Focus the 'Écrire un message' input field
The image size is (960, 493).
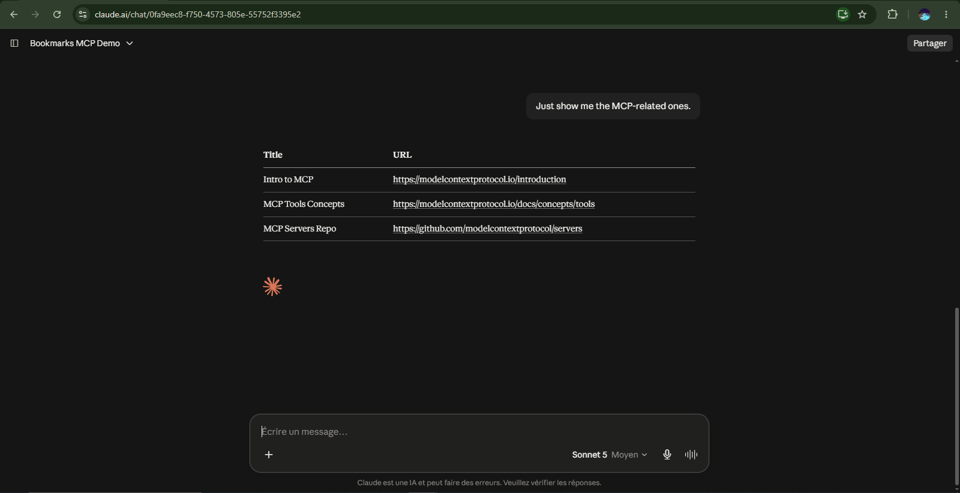tap(479, 432)
